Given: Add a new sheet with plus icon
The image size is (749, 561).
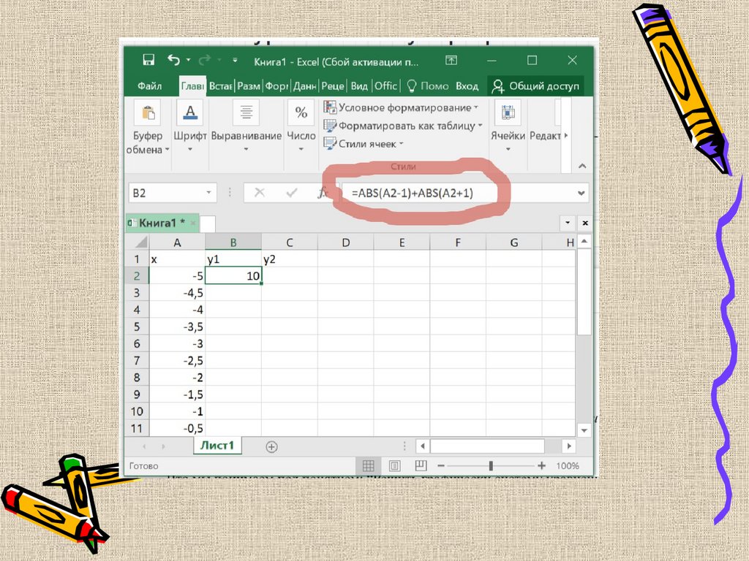Looking at the screenshot, I should [271, 446].
